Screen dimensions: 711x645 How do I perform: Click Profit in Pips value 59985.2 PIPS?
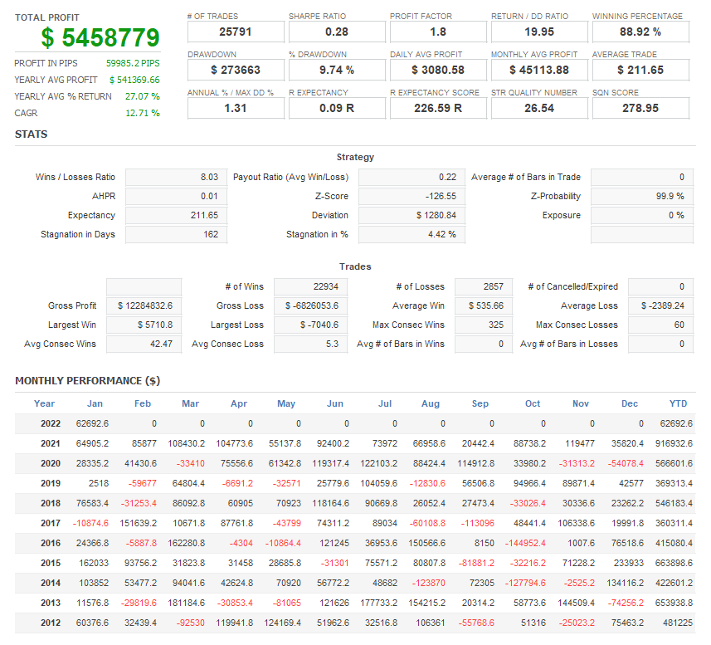[133, 63]
